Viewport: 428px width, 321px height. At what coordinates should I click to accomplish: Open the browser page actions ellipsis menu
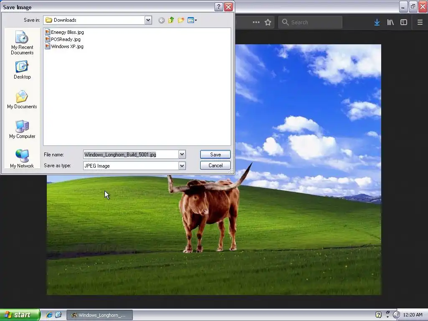pyautogui.click(x=256, y=22)
